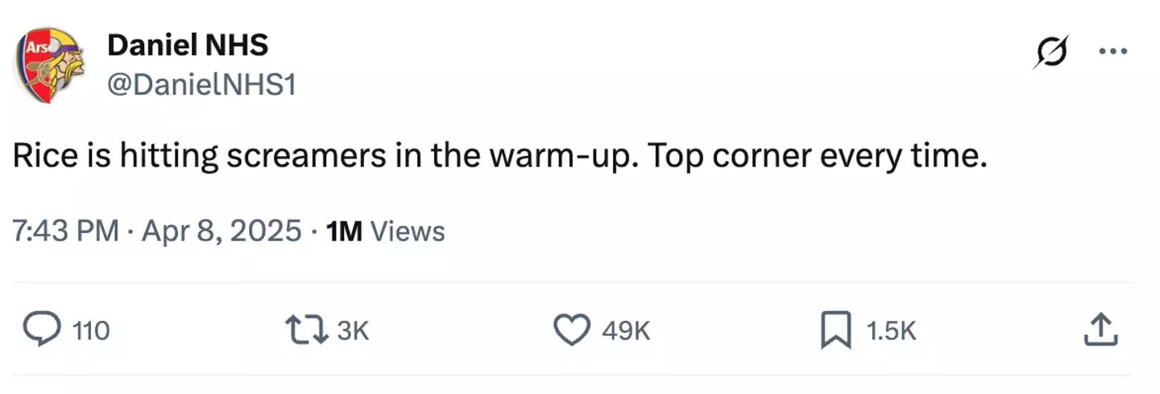The height and width of the screenshot is (394, 1160).
Task: Click the 'Top corner every time' sentence
Action: pyautogui.click(x=816, y=156)
